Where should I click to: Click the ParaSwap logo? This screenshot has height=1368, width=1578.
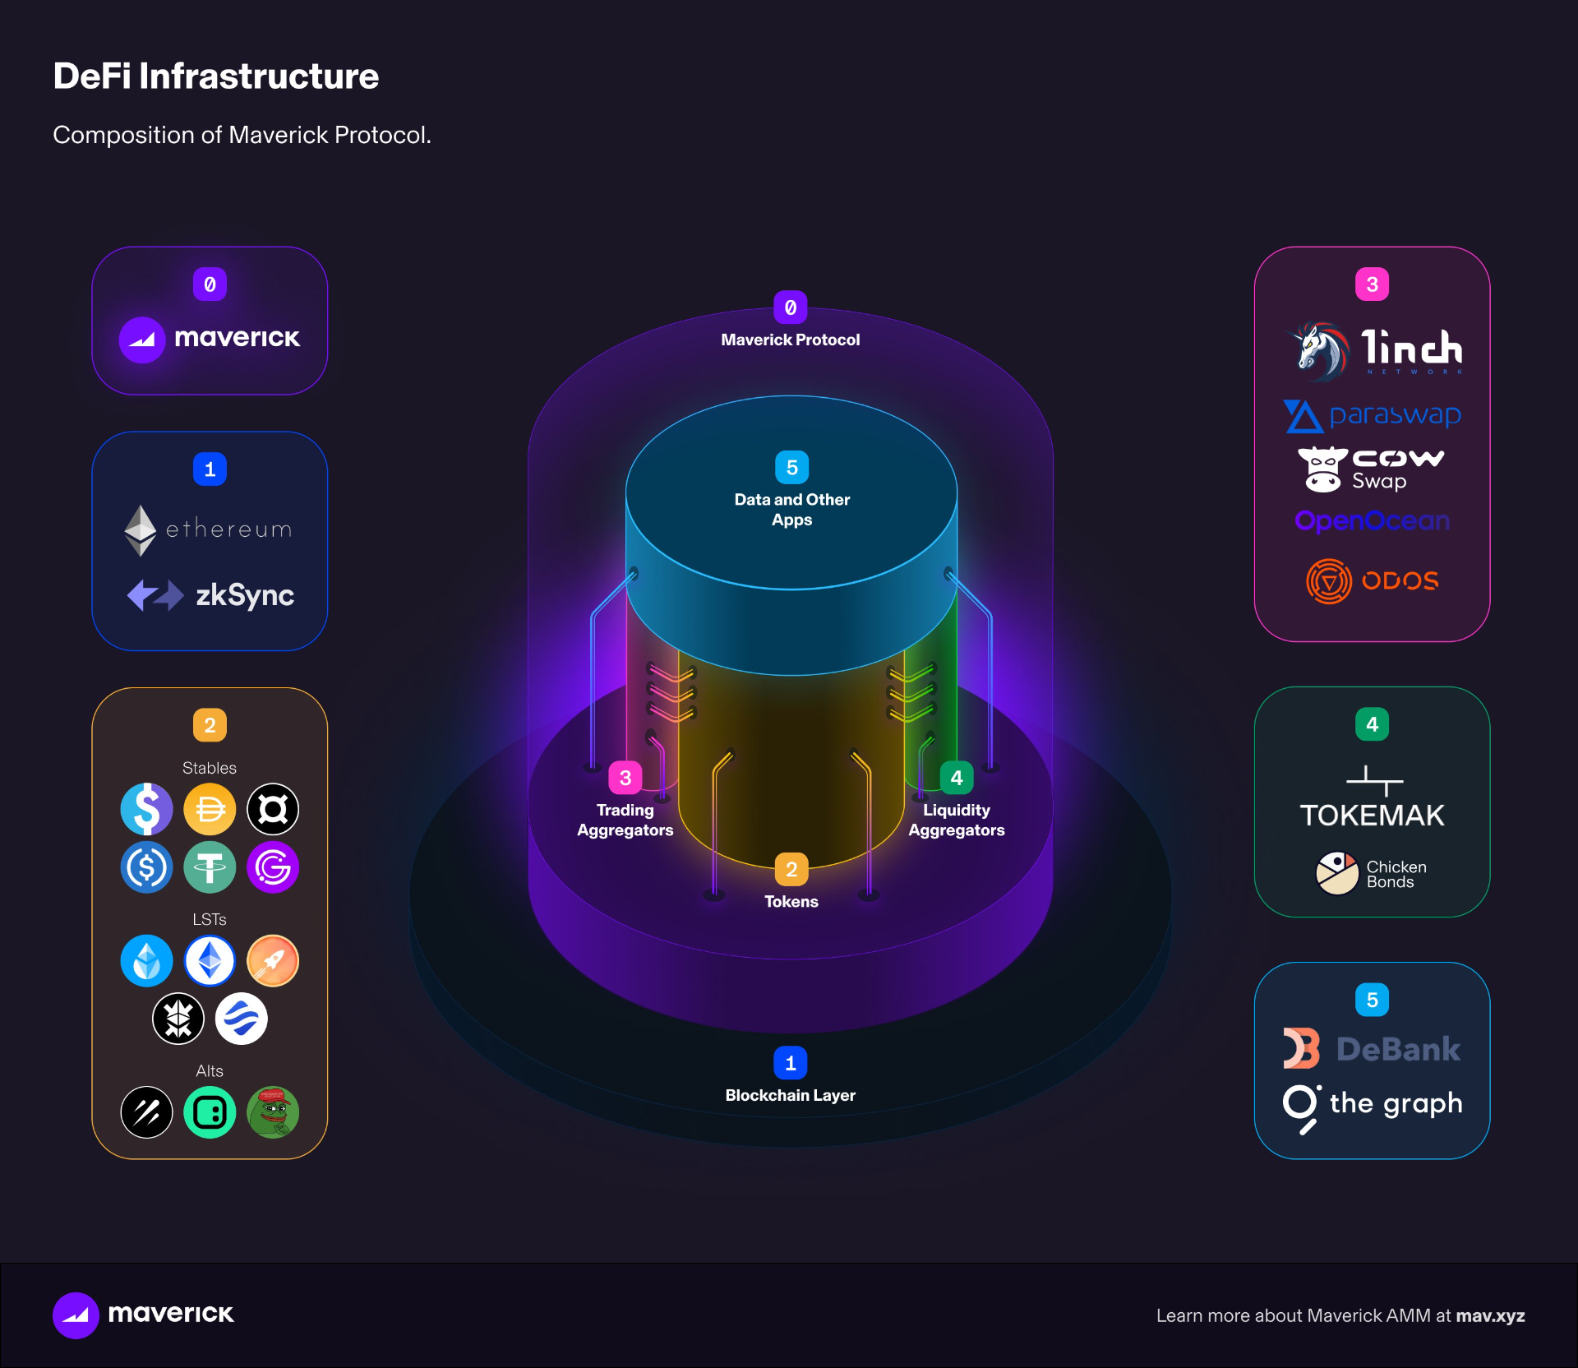pyautogui.click(x=1373, y=416)
